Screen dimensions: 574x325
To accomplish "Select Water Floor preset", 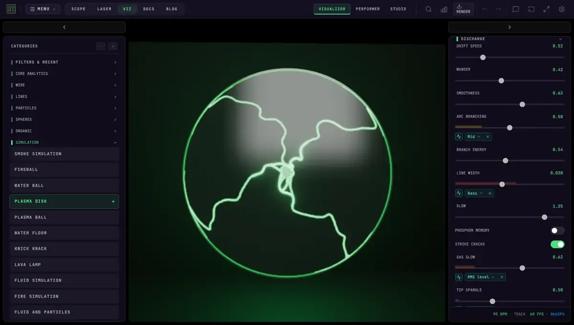I will tap(64, 233).
